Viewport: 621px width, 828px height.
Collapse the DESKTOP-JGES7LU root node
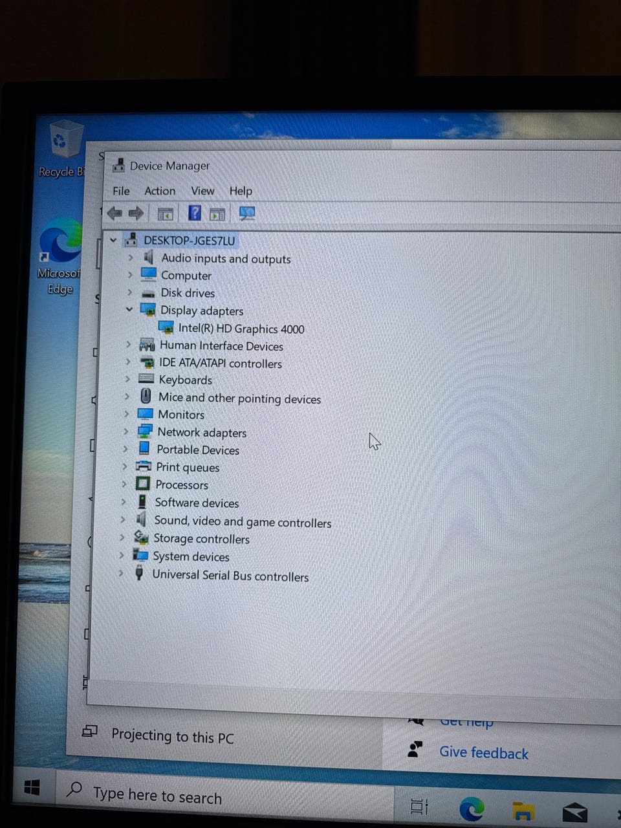[113, 240]
